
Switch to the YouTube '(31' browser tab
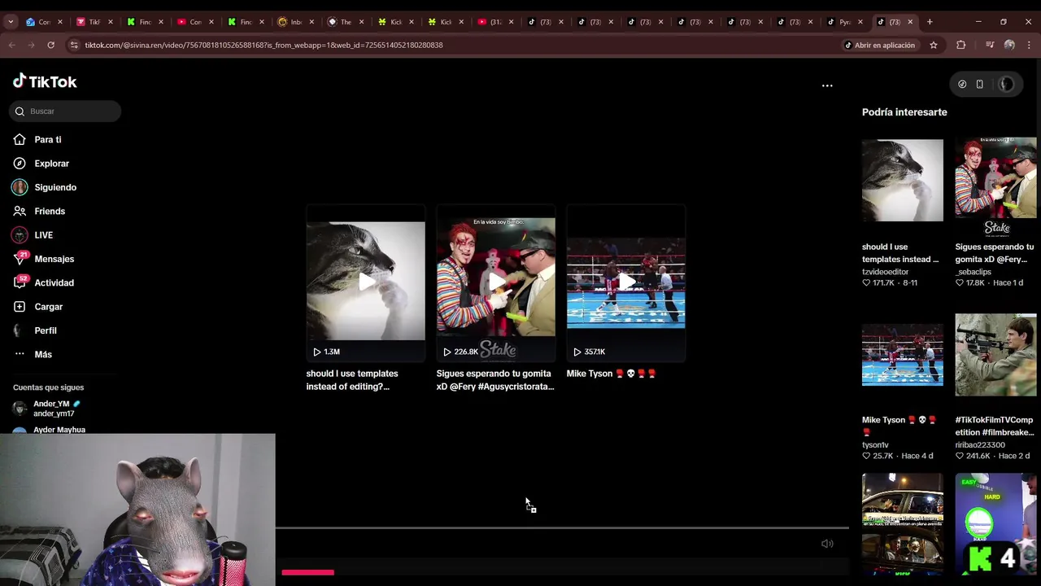pyautogui.click(x=494, y=22)
